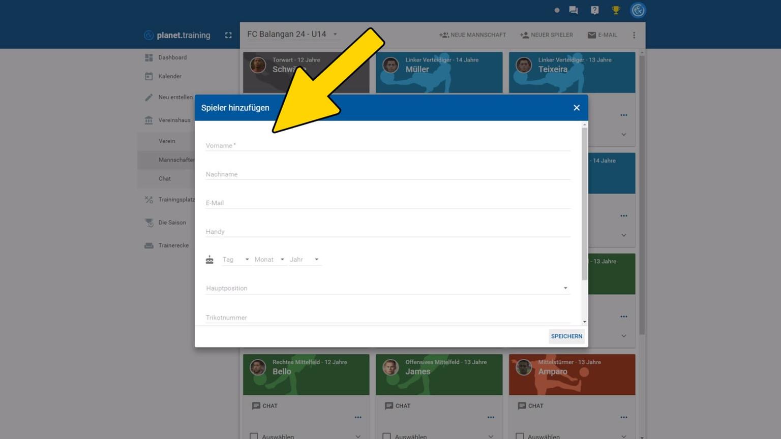
Task: Click the Teixeira player photo
Action: [x=524, y=65]
